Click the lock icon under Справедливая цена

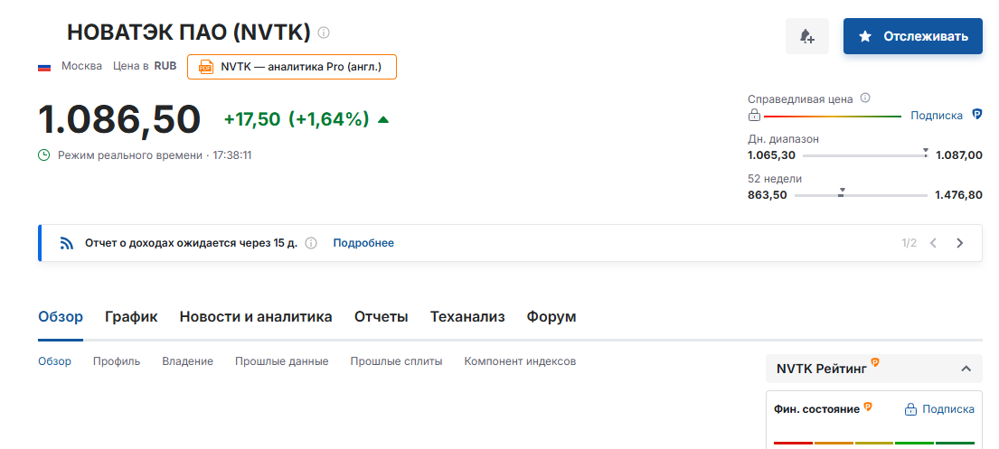click(754, 116)
